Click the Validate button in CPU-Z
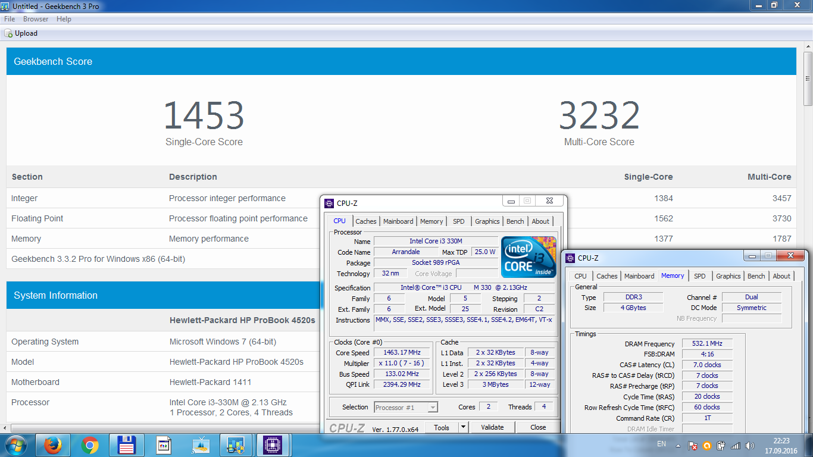This screenshot has width=813, height=457. [x=492, y=427]
